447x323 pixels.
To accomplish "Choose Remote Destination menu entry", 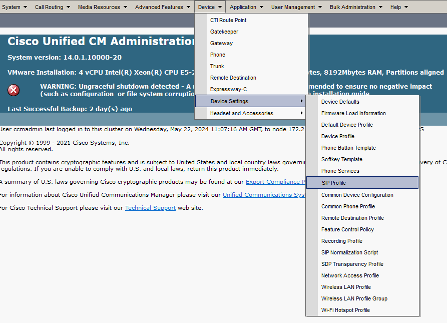I will point(251,78).
